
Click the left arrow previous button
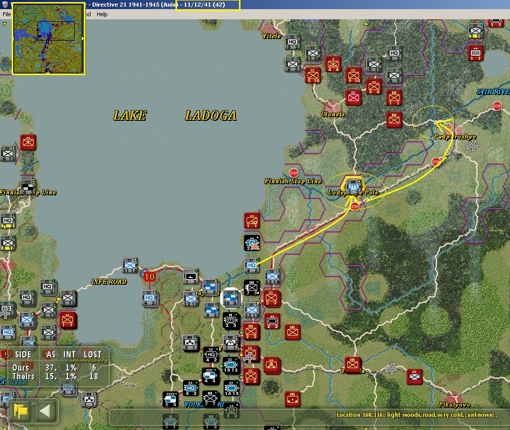click(45, 412)
